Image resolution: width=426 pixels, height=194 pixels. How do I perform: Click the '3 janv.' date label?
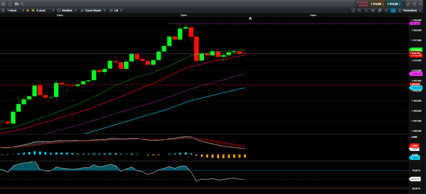tap(184, 15)
